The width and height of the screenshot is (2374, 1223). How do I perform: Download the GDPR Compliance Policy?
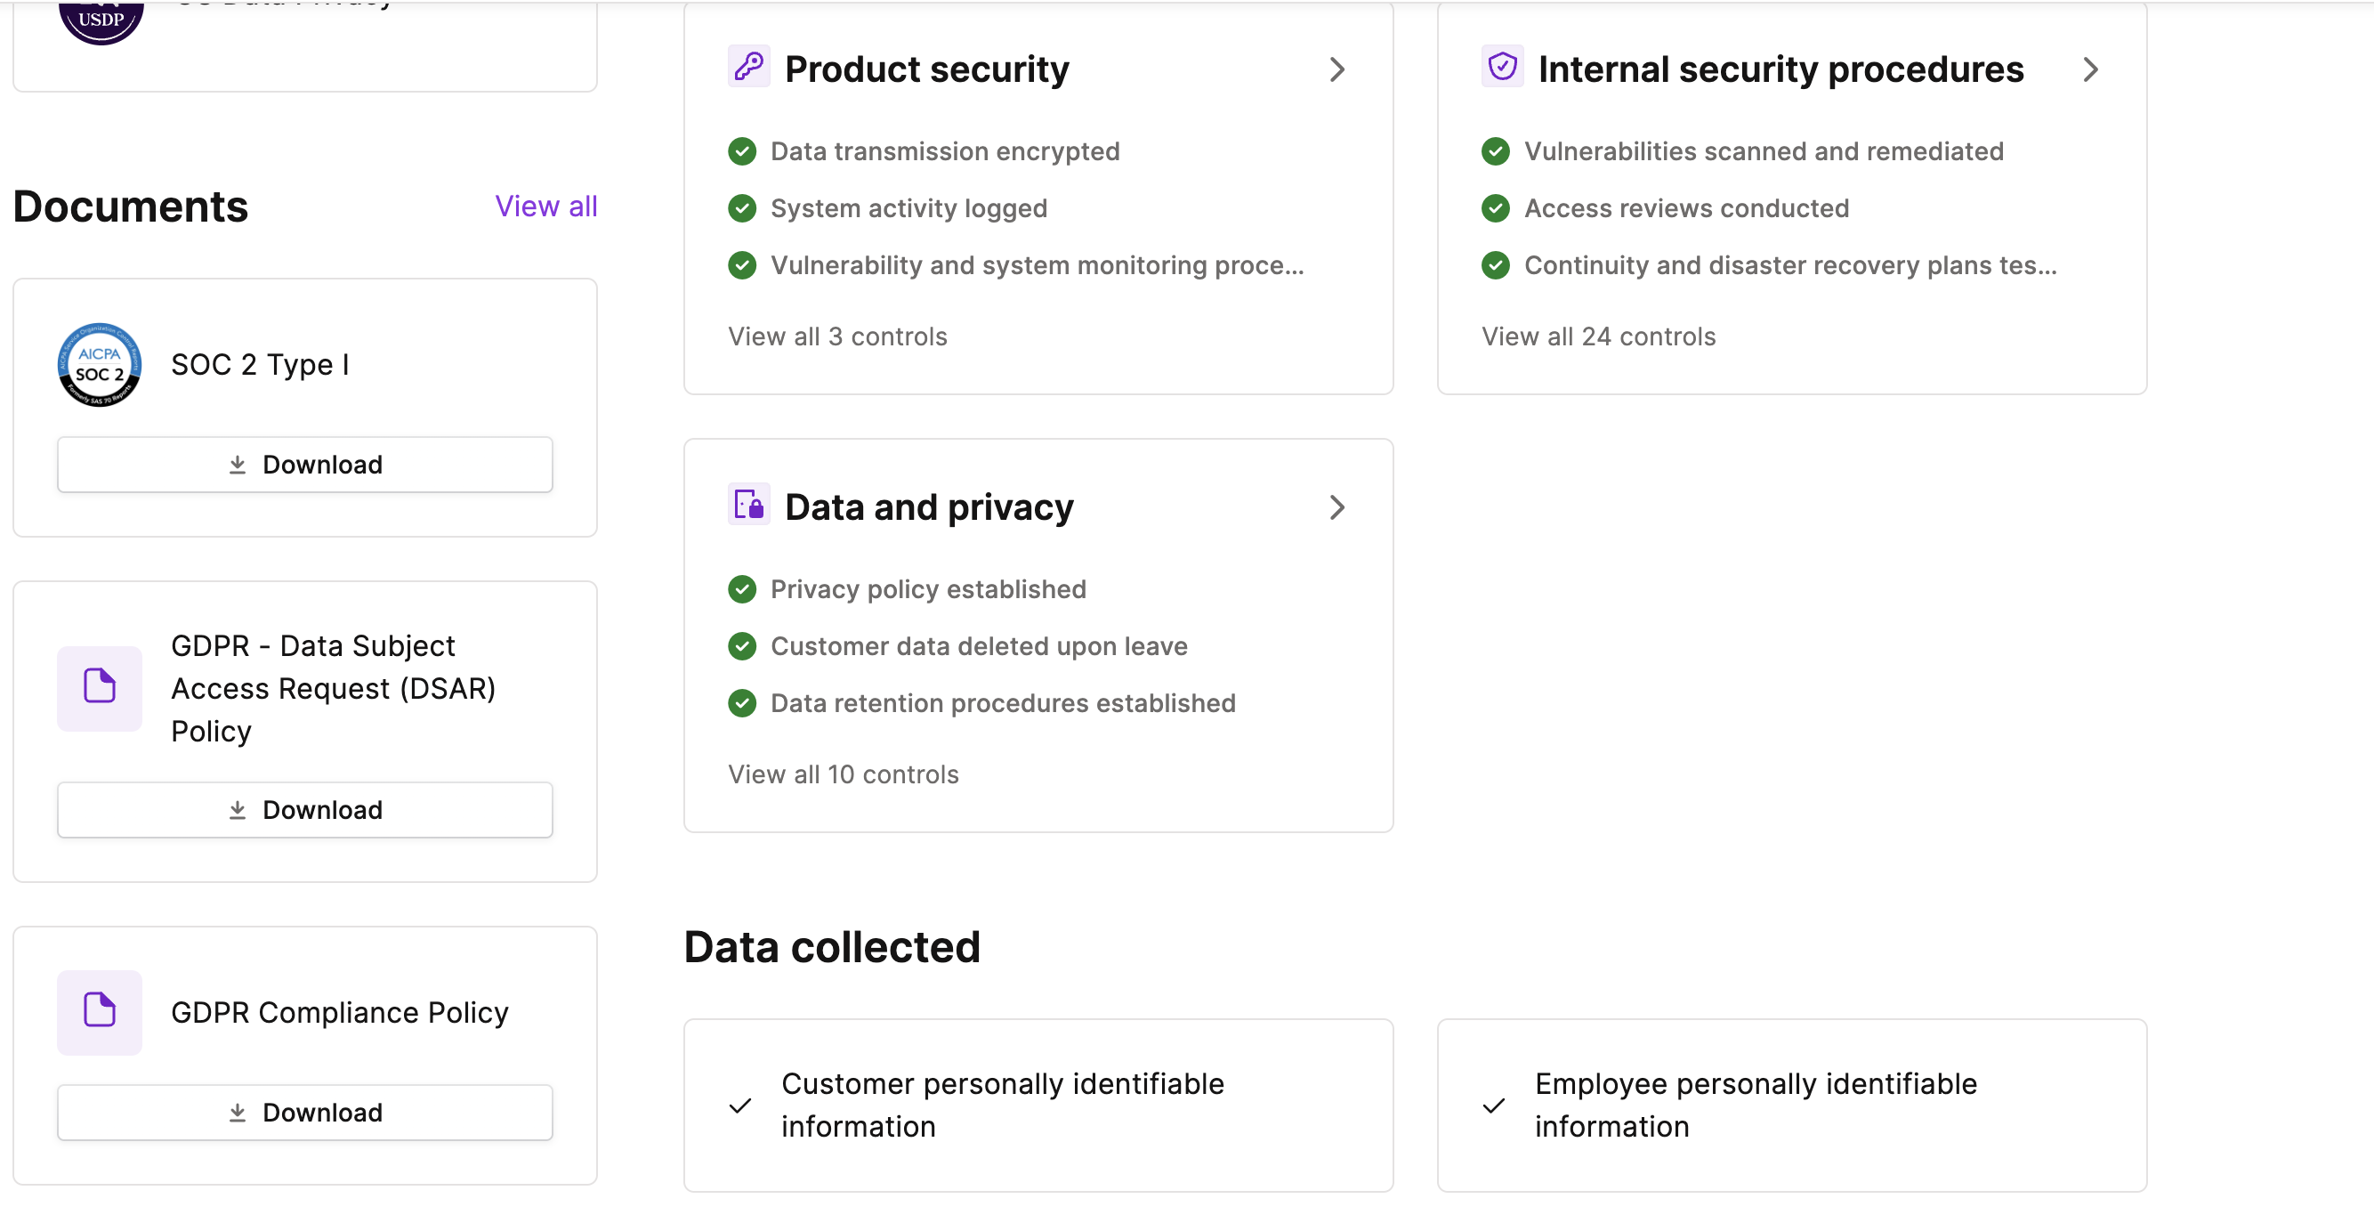pos(305,1113)
